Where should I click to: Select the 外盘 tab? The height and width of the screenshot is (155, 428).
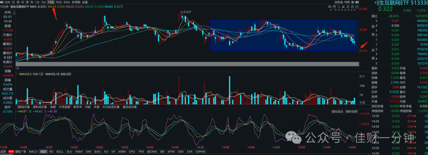(x=97, y=107)
